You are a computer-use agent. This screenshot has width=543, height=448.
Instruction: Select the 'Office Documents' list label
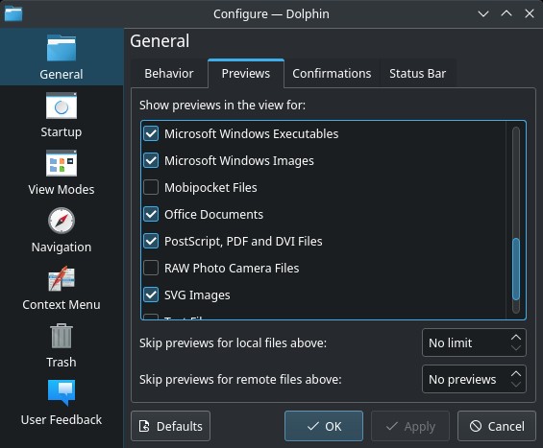pos(213,214)
